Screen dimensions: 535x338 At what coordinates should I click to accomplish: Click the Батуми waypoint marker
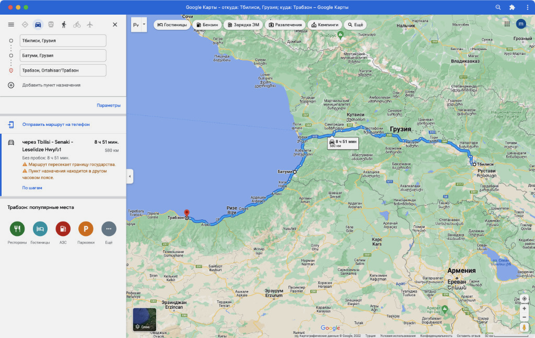(x=295, y=172)
